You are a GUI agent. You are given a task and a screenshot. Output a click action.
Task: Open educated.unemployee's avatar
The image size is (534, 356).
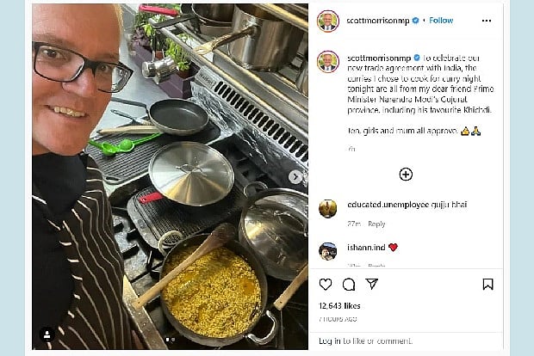[327, 209]
